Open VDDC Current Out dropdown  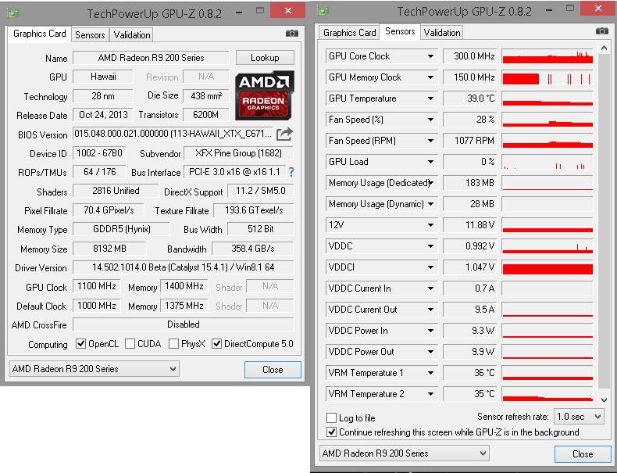pyautogui.click(x=430, y=310)
